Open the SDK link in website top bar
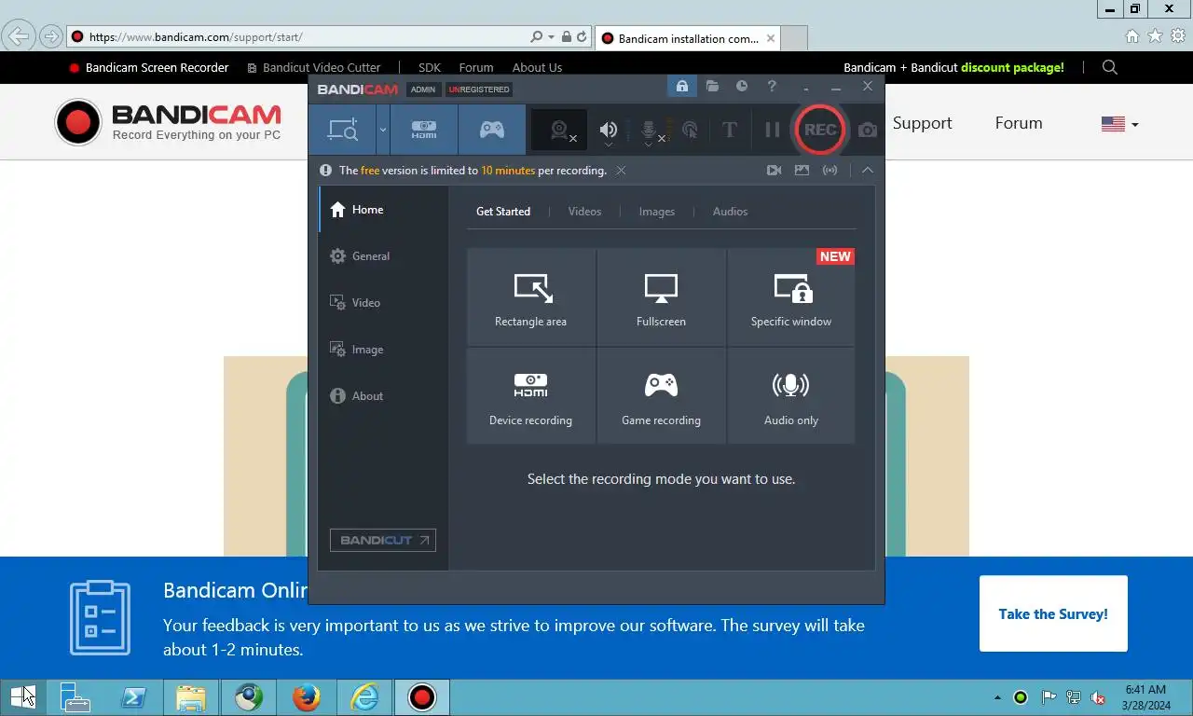This screenshot has width=1193, height=716. tap(430, 67)
